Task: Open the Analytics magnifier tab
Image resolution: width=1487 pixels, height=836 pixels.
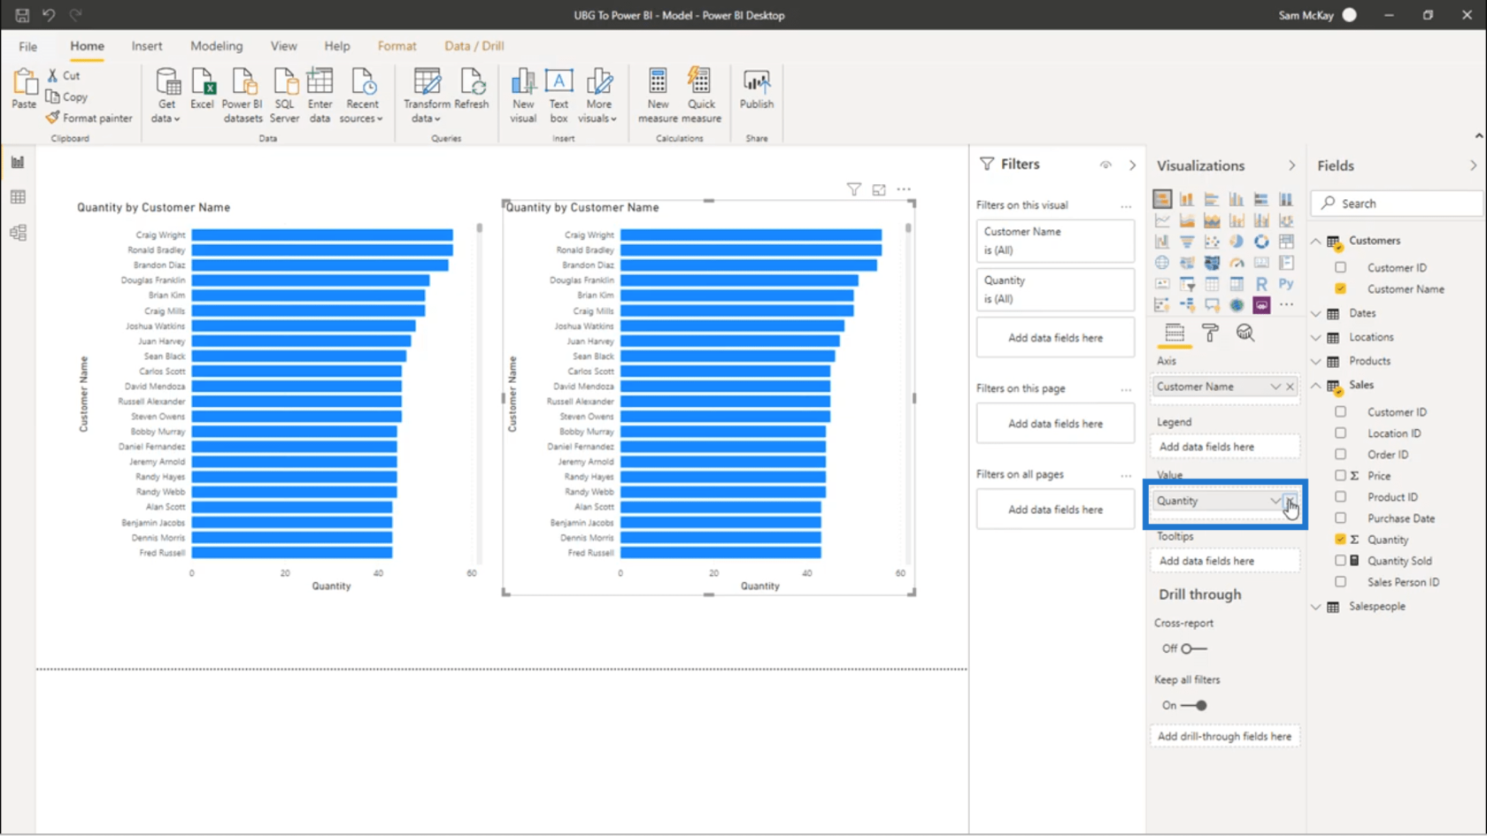Action: click(1245, 333)
